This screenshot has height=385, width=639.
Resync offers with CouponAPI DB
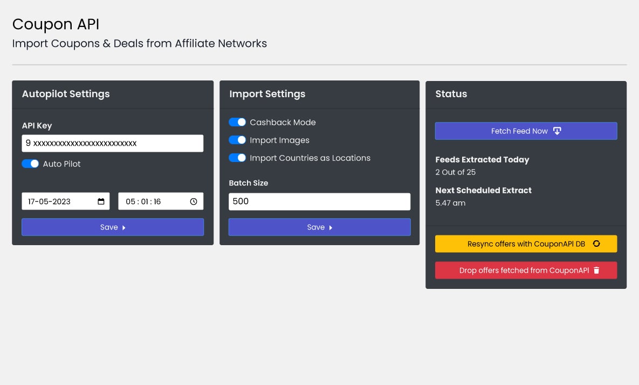[526, 244]
